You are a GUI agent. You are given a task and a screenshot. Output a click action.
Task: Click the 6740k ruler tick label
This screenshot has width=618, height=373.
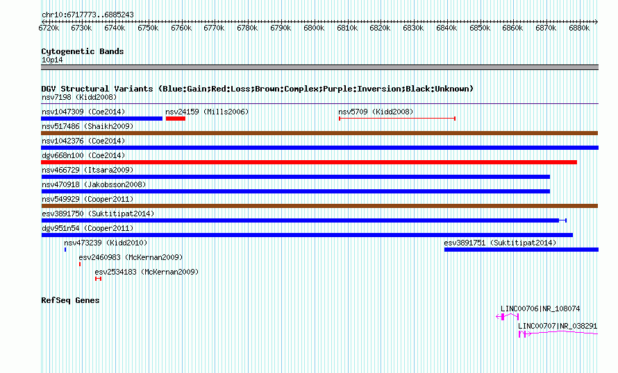(115, 28)
